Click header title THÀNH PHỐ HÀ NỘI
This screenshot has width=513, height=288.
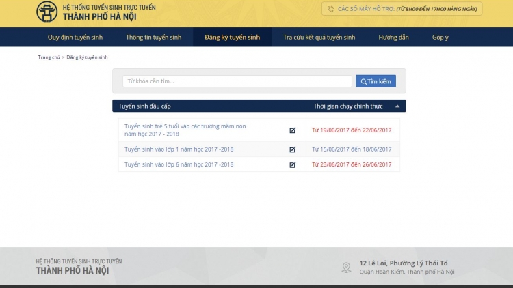click(x=99, y=16)
